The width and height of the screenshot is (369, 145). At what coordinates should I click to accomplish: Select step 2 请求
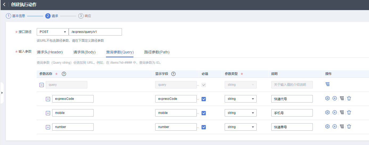tap(52, 16)
